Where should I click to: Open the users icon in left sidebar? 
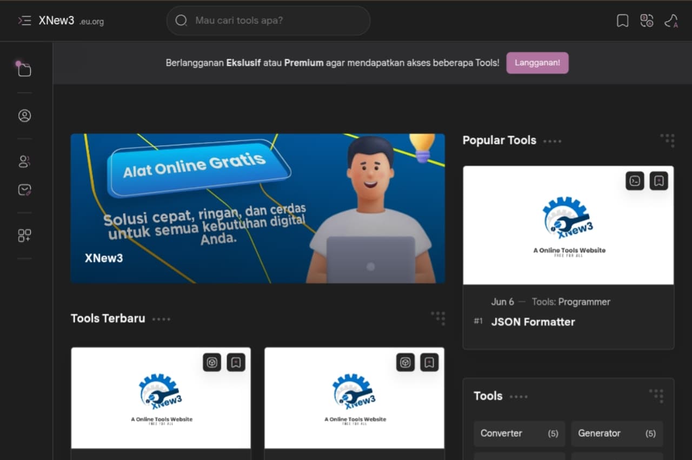24,161
